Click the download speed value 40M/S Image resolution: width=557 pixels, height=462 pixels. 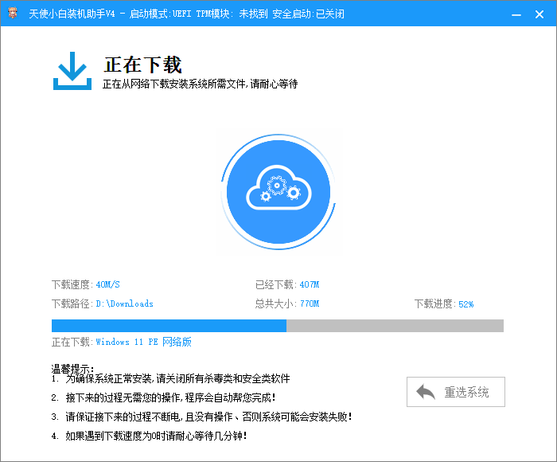[107, 284]
